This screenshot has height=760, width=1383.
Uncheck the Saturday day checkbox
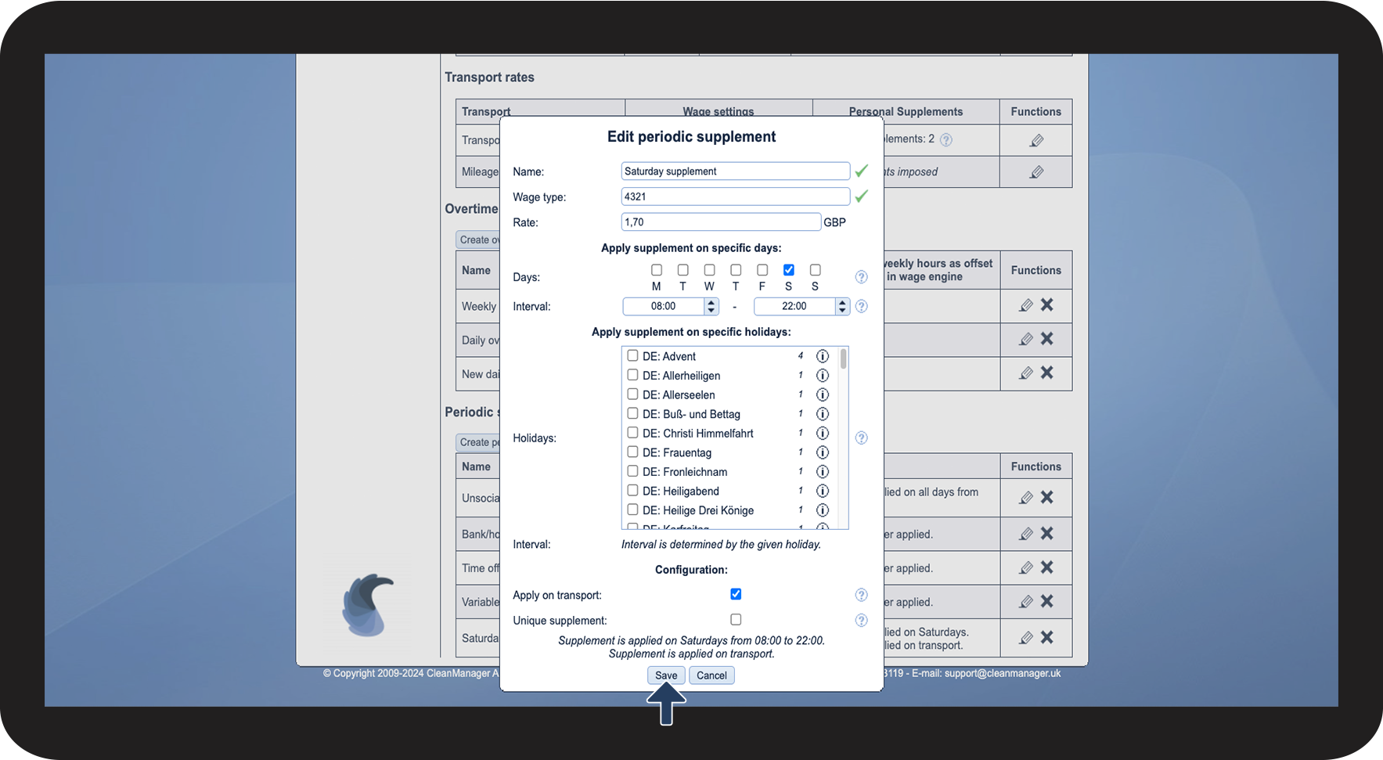[789, 270]
